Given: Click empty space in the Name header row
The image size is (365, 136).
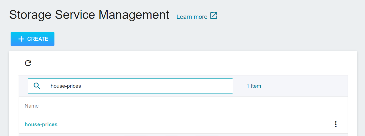Looking at the screenshot, I should pyautogui.click(x=192, y=106).
